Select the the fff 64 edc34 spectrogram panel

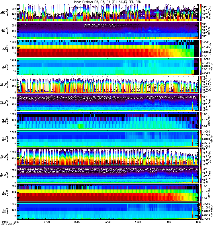click(108, 157)
